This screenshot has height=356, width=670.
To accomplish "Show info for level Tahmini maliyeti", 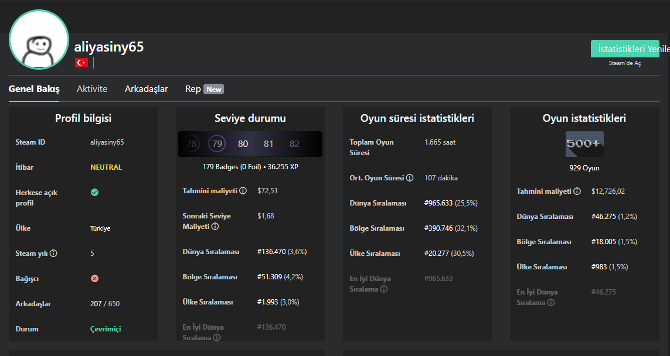I will (x=243, y=191).
